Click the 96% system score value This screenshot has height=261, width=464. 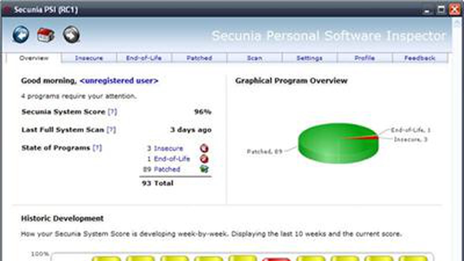pyautogui.click(x=203, y=112)
